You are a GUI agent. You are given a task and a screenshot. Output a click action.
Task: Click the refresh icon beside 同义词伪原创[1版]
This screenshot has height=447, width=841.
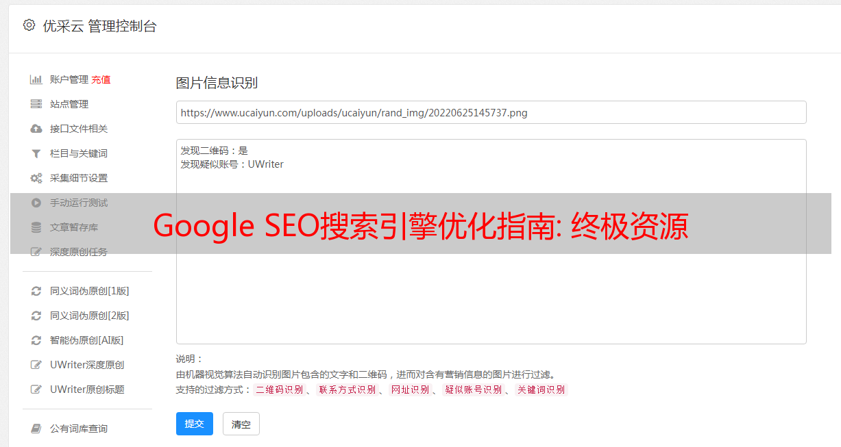pyautogui.click(x=36, y=291)
